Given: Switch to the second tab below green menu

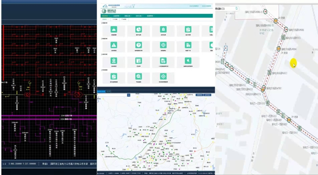Looking at the screenshot, I should click(115, 19).
